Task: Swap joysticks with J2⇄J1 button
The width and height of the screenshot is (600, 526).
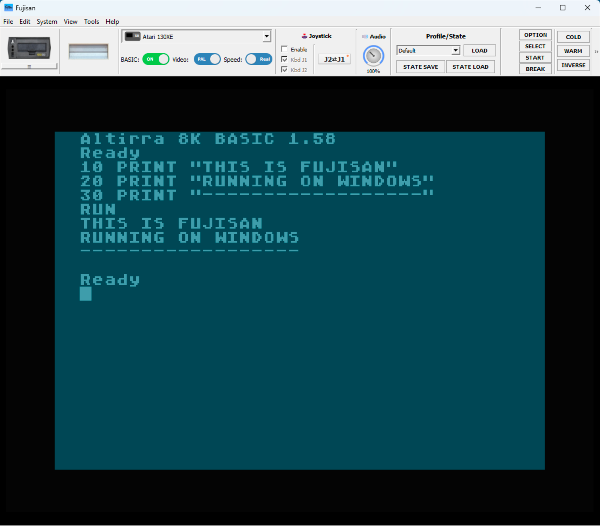Action: click(x=334, y=59)
